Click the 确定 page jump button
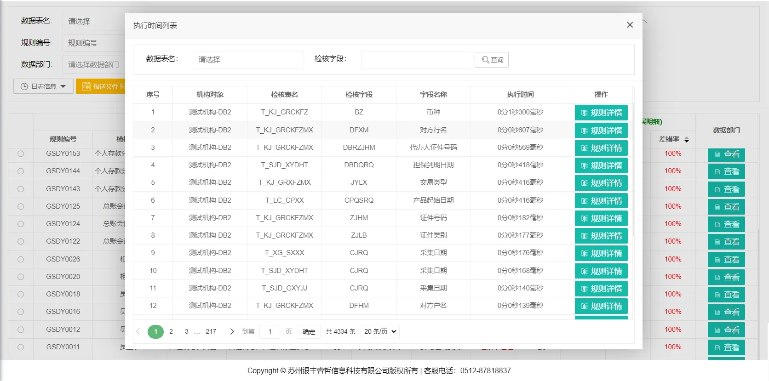This screenshot has height=381, width=769. [x=309, y=332]
